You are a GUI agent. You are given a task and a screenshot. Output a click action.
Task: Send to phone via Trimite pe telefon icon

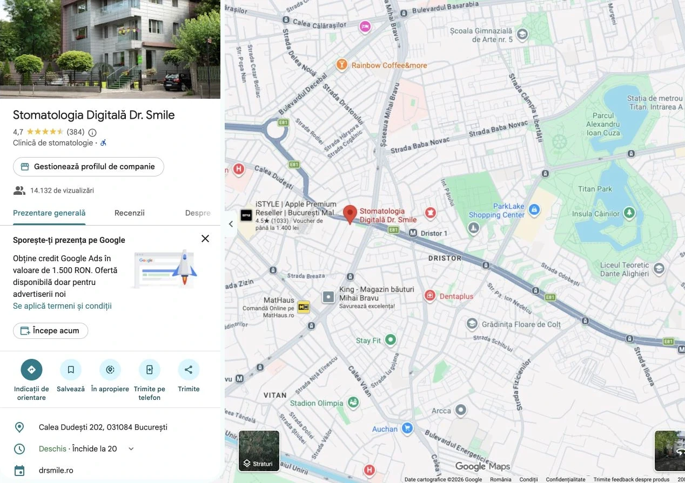(x=150, y=370)
